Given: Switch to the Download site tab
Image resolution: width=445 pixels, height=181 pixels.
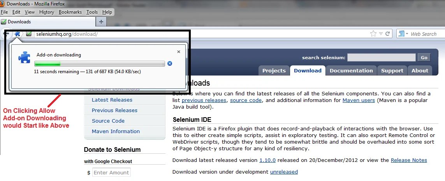Looking at the screenshot, I should pos(308,70).
